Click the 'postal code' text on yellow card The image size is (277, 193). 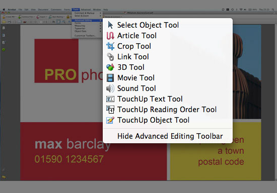pos(221,162)
